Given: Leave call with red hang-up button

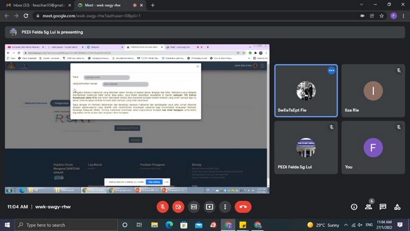Looking at the screenshot, I should pos(243,207).
